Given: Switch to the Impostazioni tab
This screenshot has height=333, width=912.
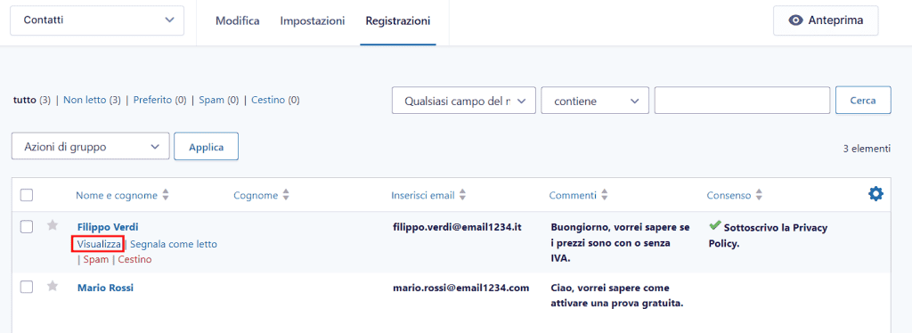Looking at the screenshot, I should point(313,20).
